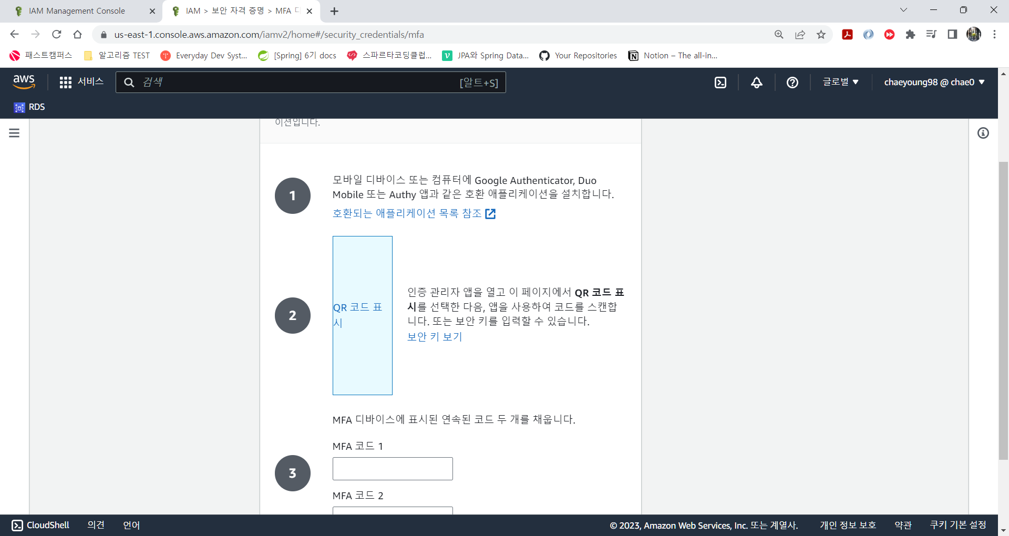Reload the current page
1009x536 pixels.
(x=56, y=34)
